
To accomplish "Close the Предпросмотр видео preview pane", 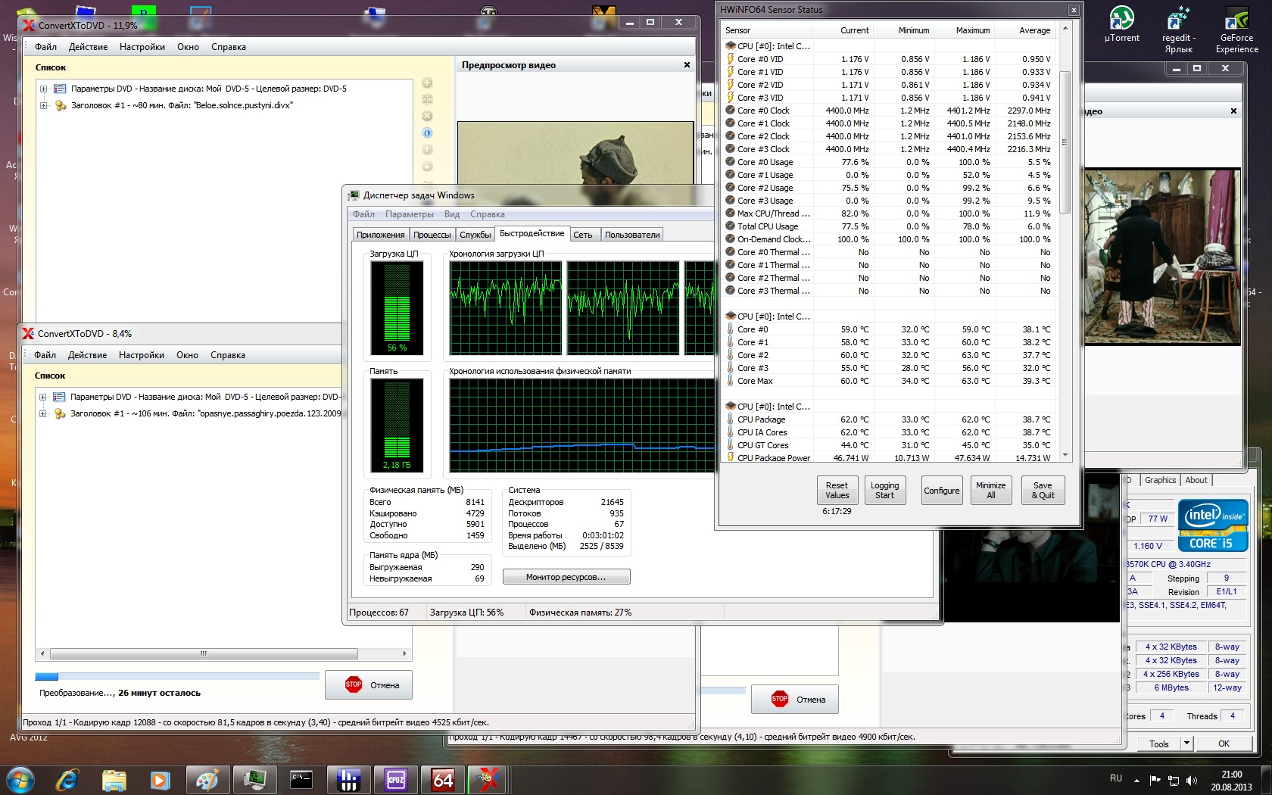I will 687,65.
